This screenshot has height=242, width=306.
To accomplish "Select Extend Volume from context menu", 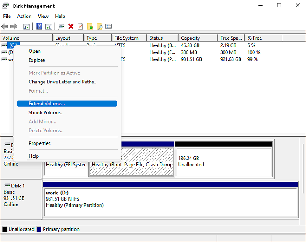I will (x=47, y=104).
